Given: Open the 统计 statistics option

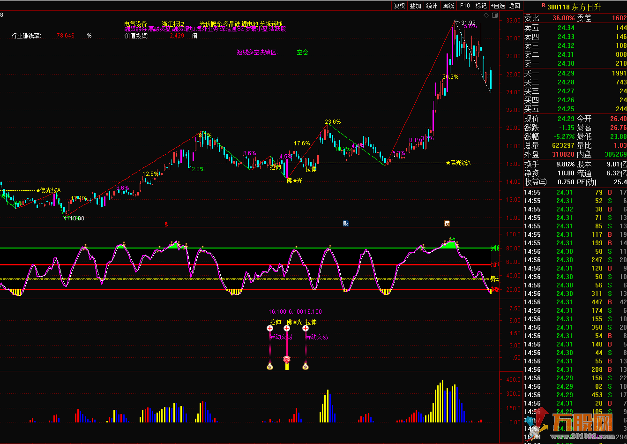Looking at the screenshot, I should 432,6.
